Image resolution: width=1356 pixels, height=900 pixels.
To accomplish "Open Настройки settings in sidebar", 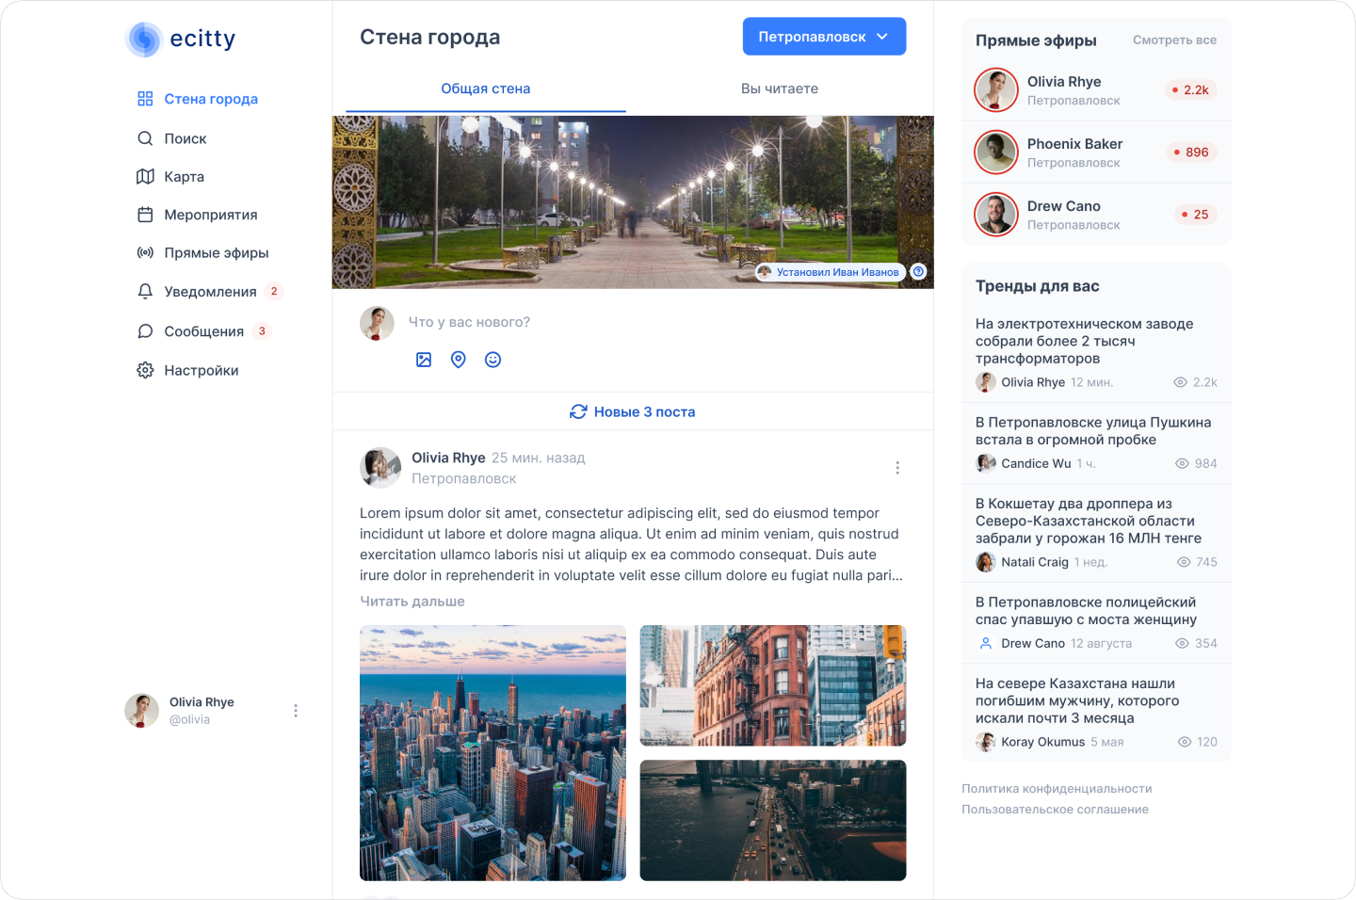I will [201, 371].
